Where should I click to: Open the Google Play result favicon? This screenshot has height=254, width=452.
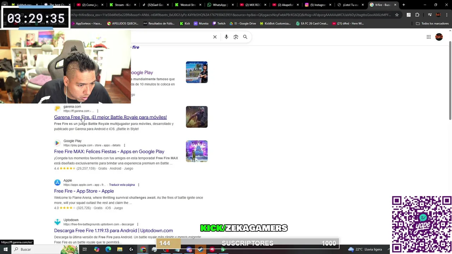tap(57, 143)
